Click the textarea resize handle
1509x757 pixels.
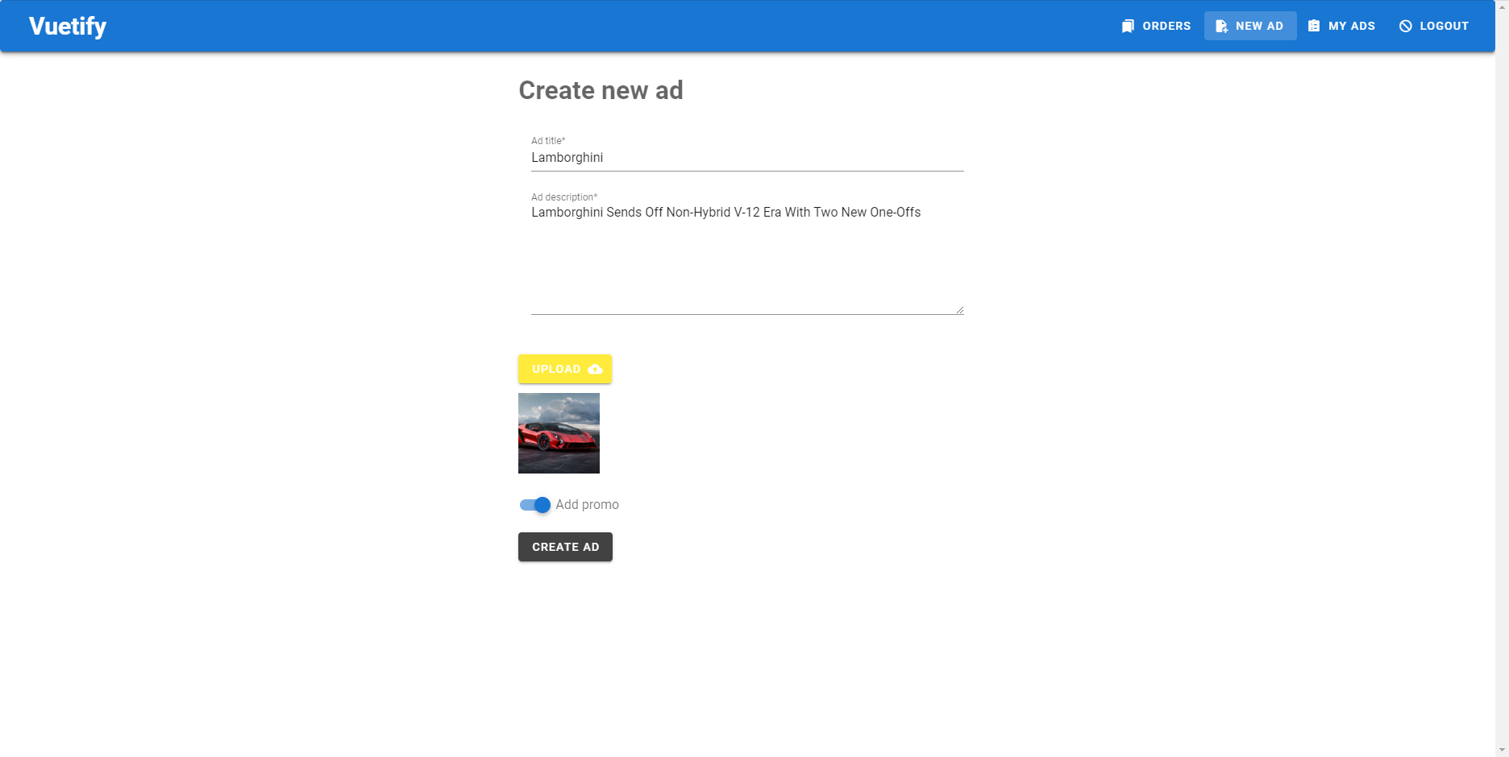click(959, 309)
